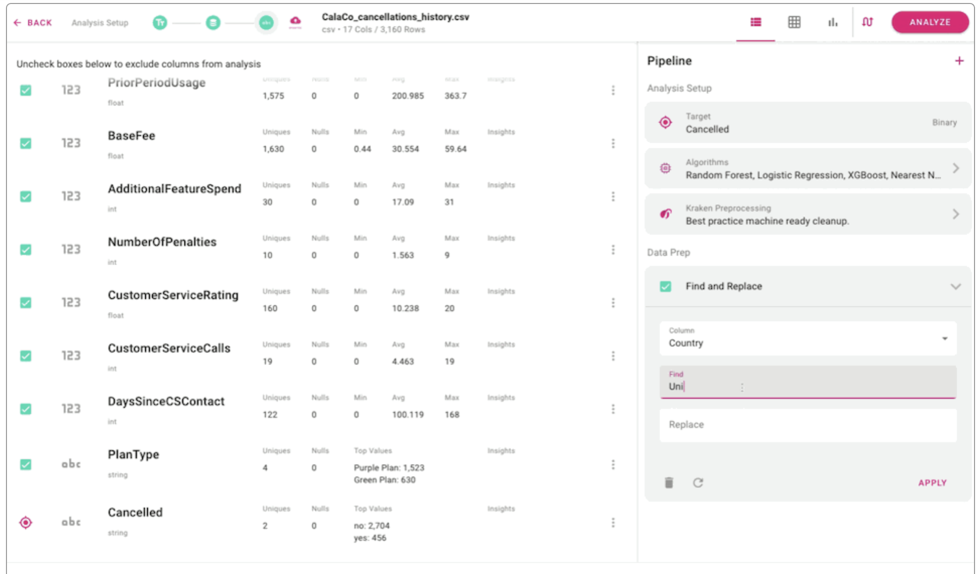Open the bar chart view icon
This screenshot has width=978, height=574.
[832, 22]
